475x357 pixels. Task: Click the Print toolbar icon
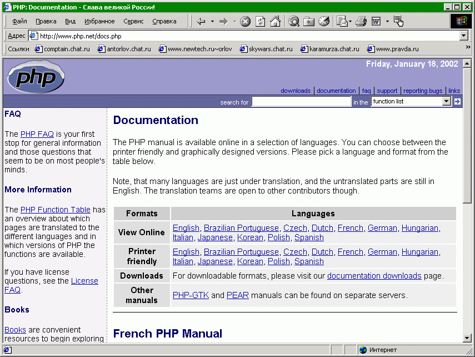click(361, 22)
